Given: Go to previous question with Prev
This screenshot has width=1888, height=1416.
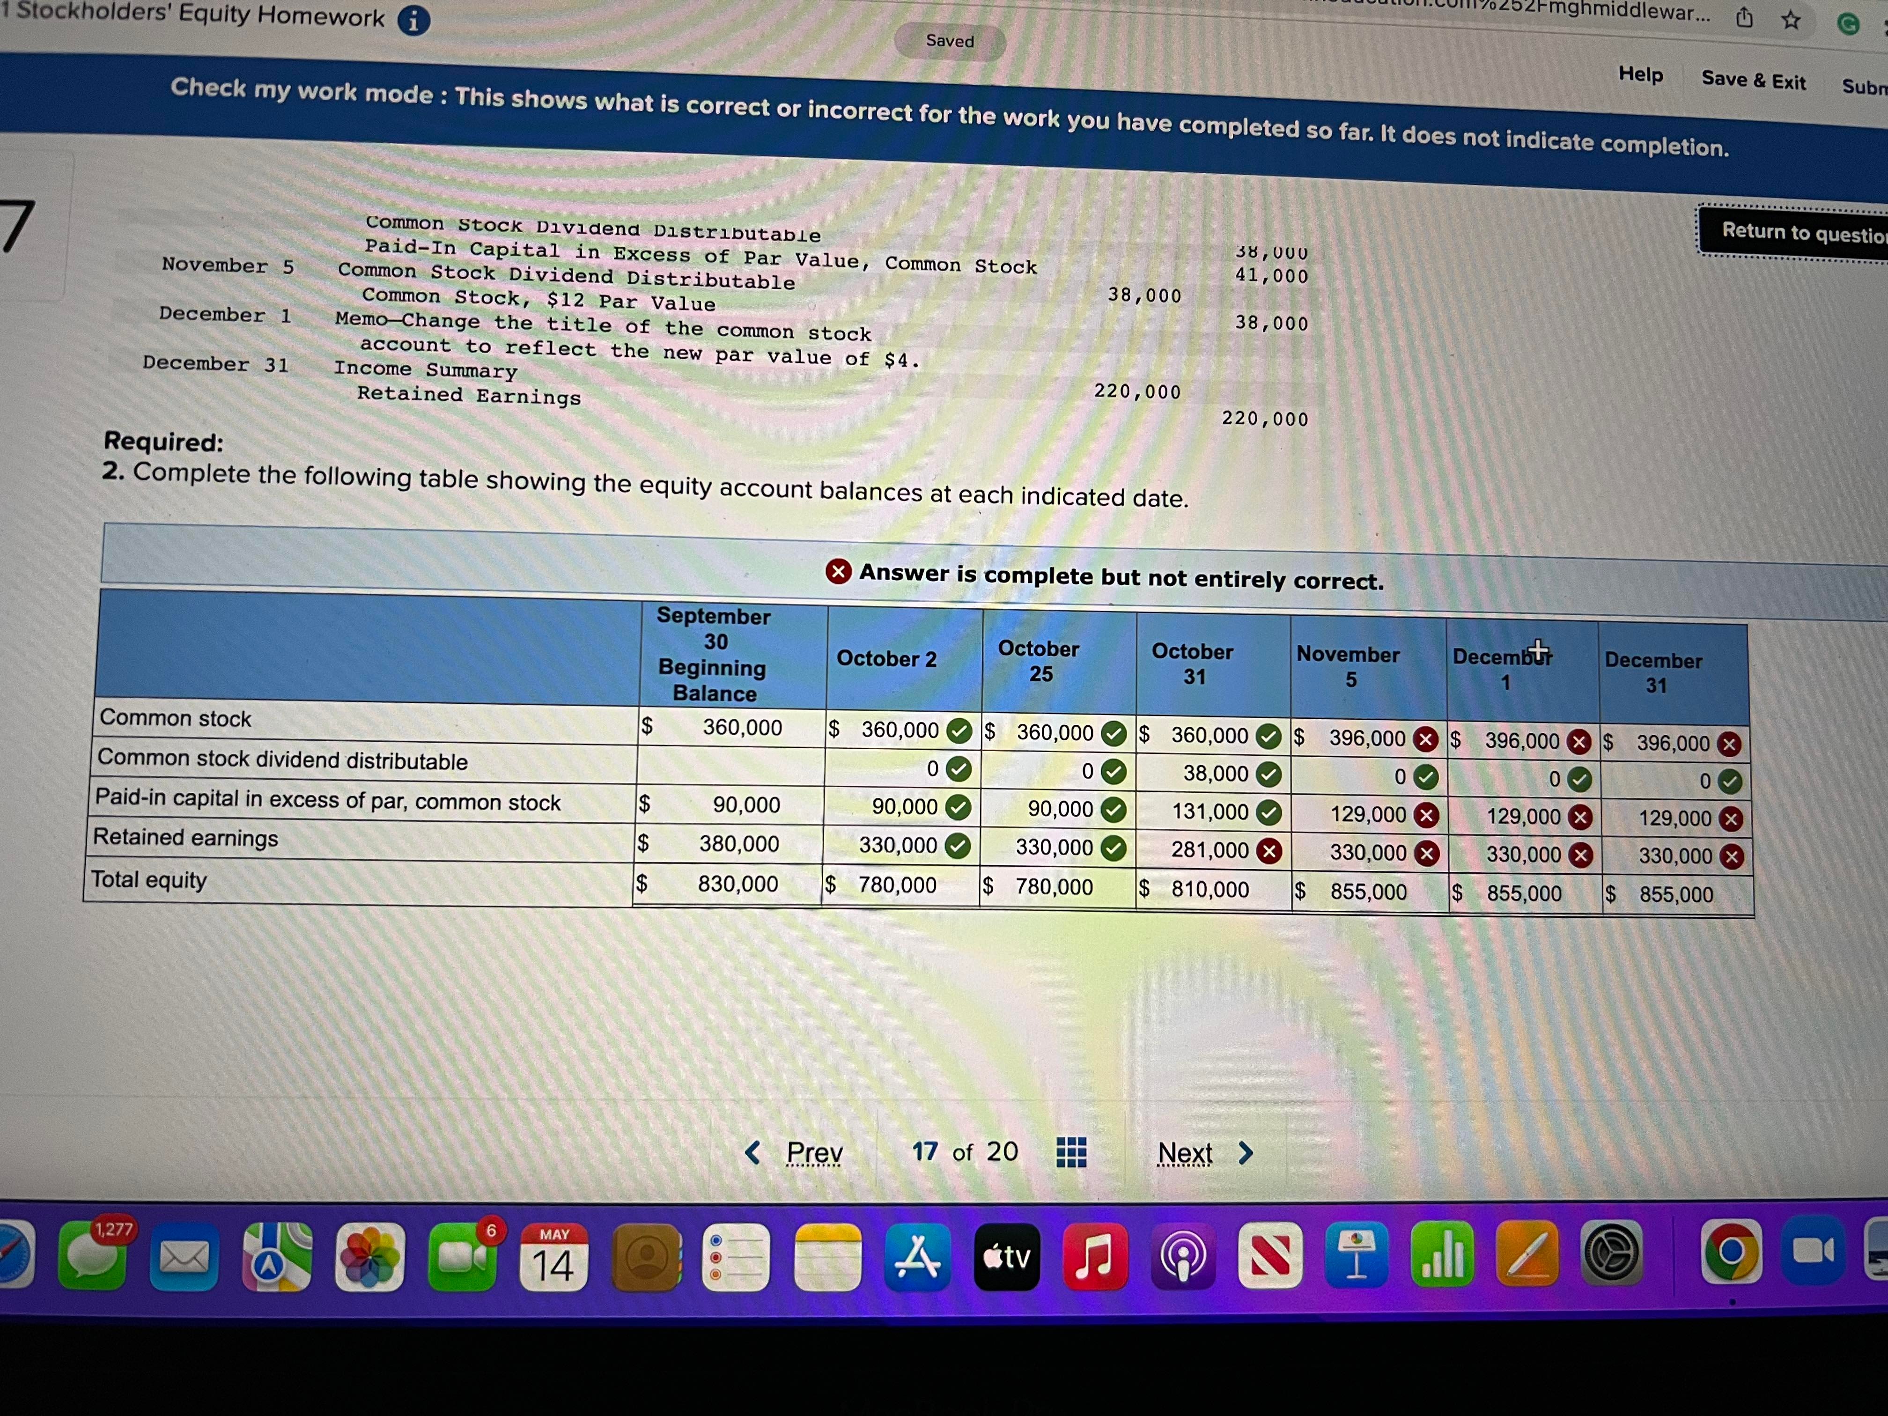Looking at the screenshot, I should 814,1153.
